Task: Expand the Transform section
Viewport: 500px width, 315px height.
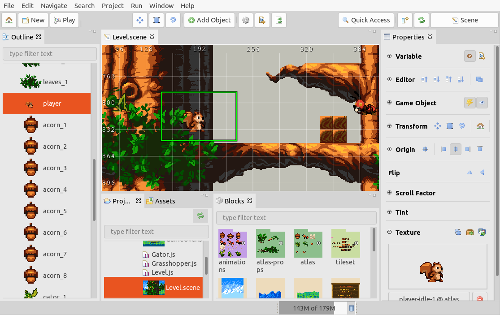Action: tap(389, 126)
